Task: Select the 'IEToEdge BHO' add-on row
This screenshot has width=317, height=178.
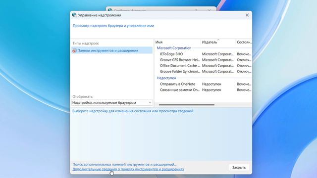Action: [203, 54]
